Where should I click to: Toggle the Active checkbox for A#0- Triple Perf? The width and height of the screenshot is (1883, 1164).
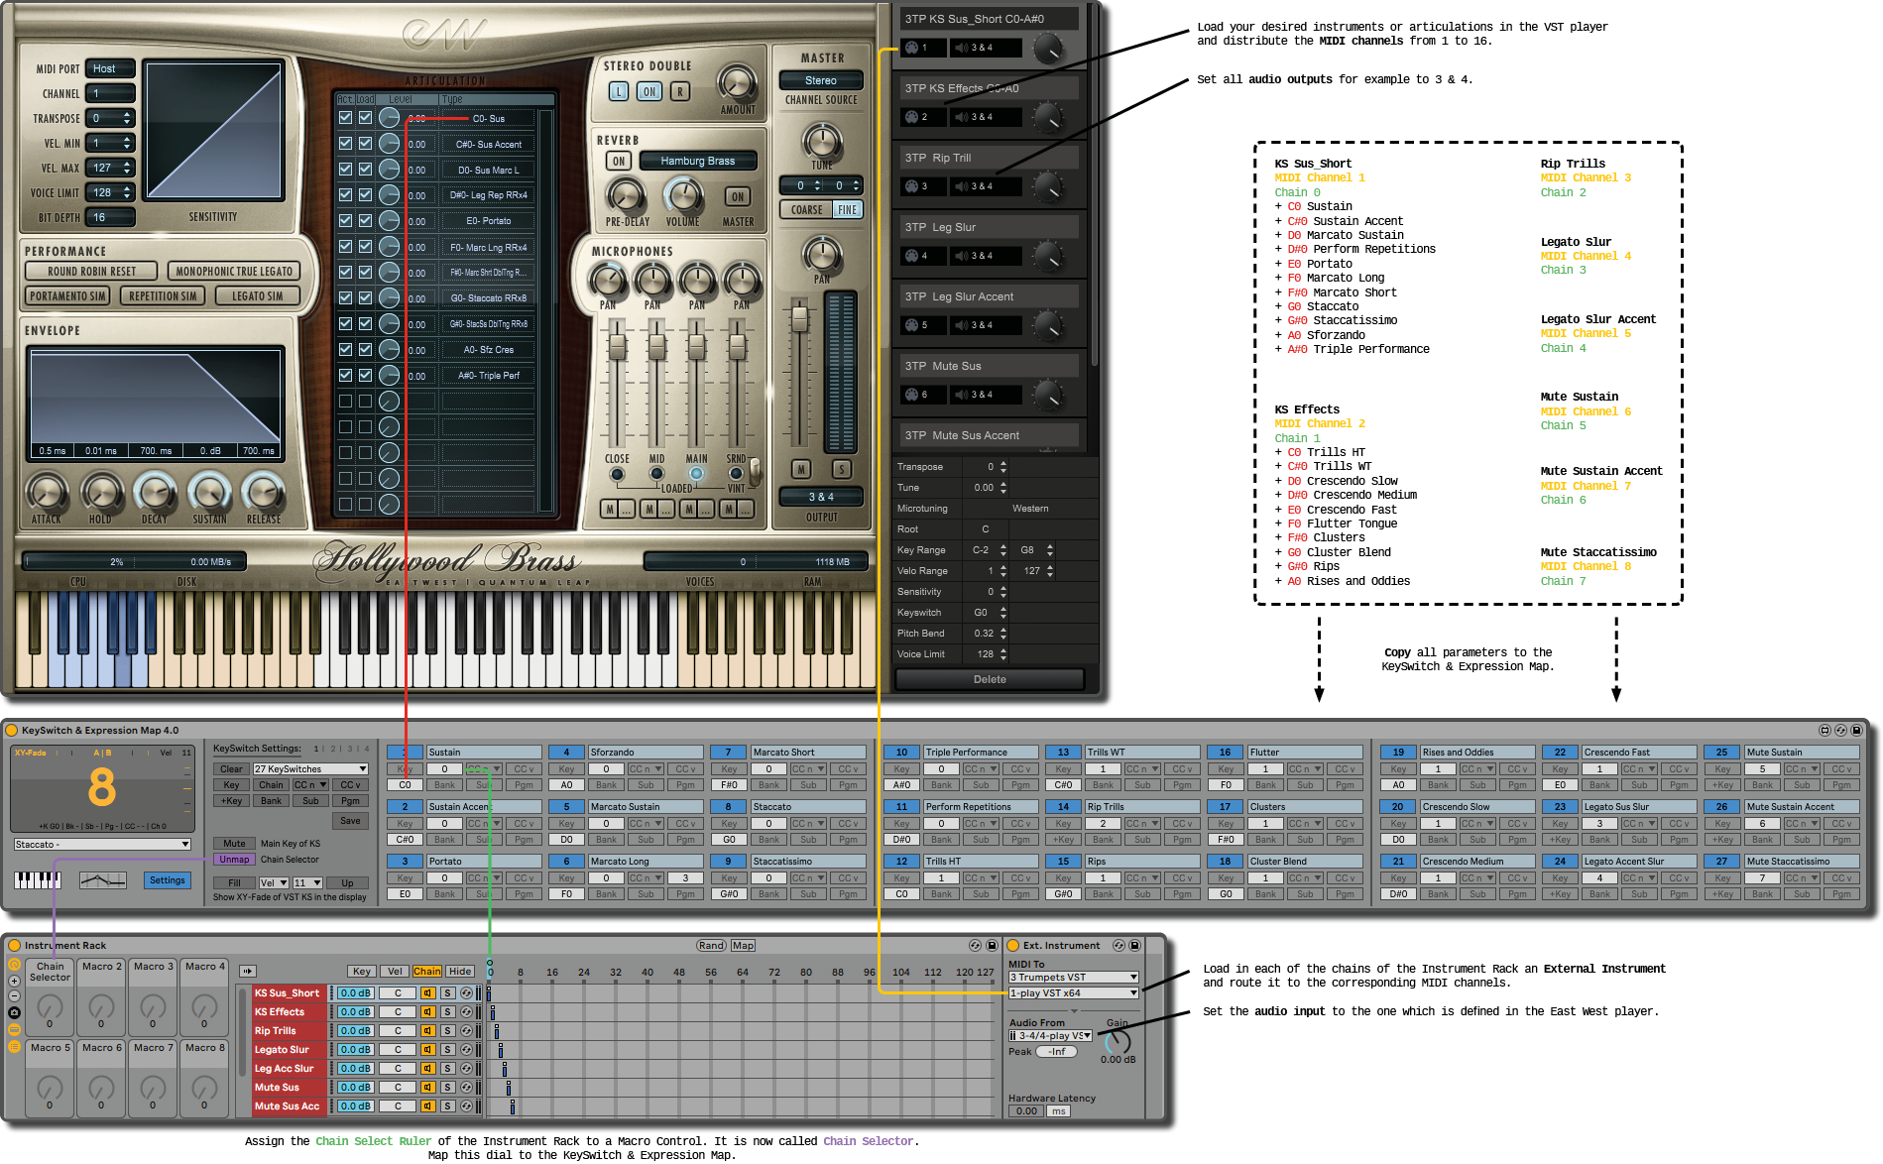(x=345, y=375)
